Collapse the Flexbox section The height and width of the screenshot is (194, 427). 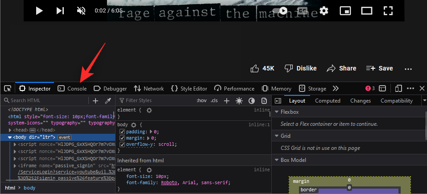coord(276,112)
